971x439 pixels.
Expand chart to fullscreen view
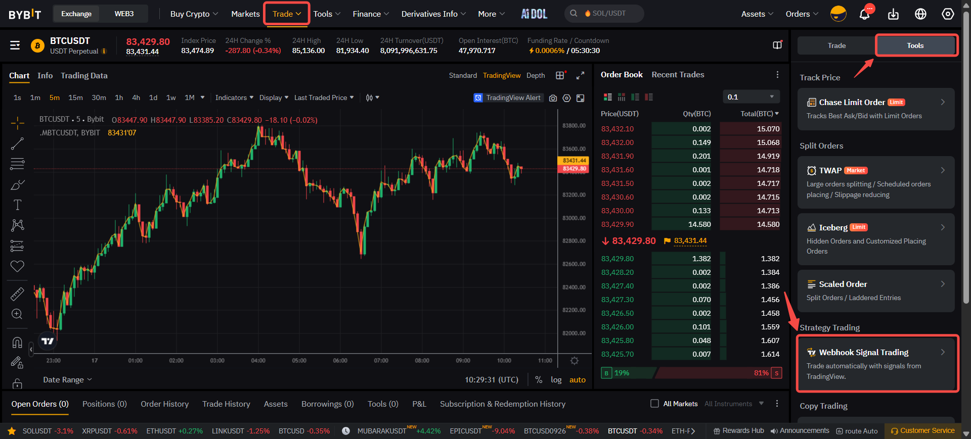click(580, 75)
